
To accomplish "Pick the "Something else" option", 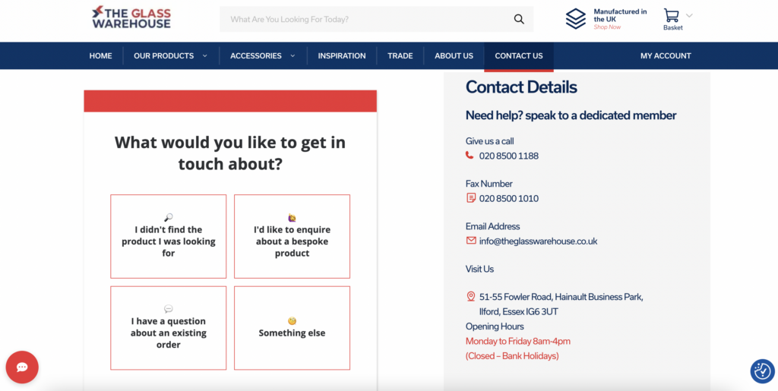I will (x=292, y=328).
